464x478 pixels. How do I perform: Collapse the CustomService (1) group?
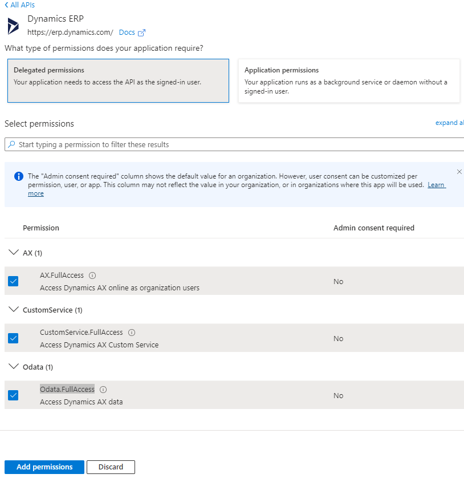(14, 310)
